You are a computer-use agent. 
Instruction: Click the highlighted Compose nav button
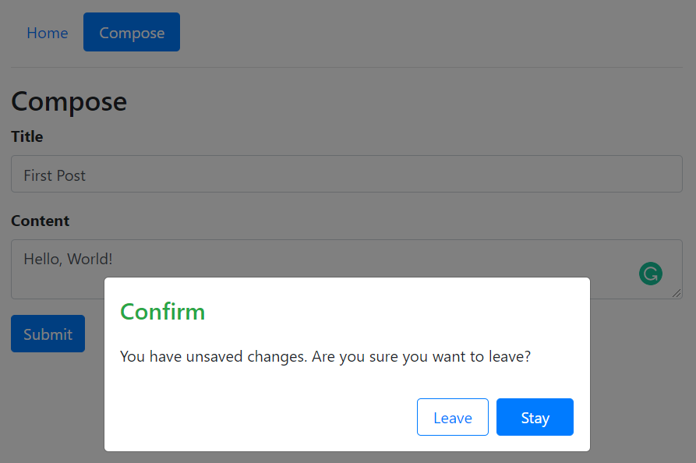click(x=131, y=32)
